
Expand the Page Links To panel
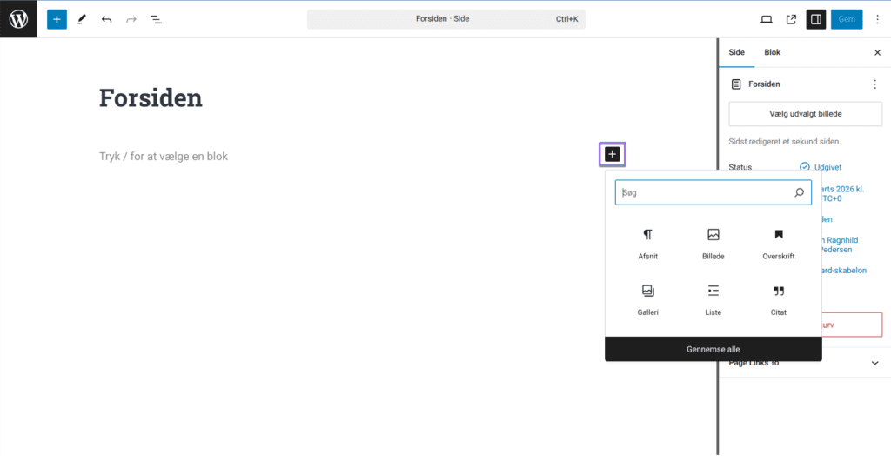coord(874,363)
